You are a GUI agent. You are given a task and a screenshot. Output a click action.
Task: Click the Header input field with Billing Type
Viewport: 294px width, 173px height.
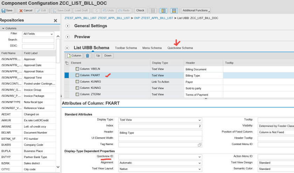160,133
